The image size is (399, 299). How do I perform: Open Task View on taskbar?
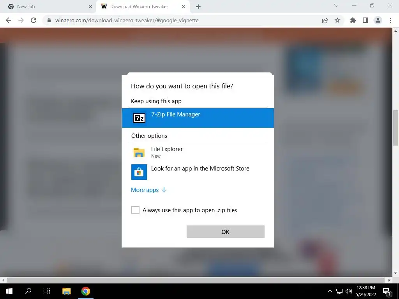[x=47, y=291]
